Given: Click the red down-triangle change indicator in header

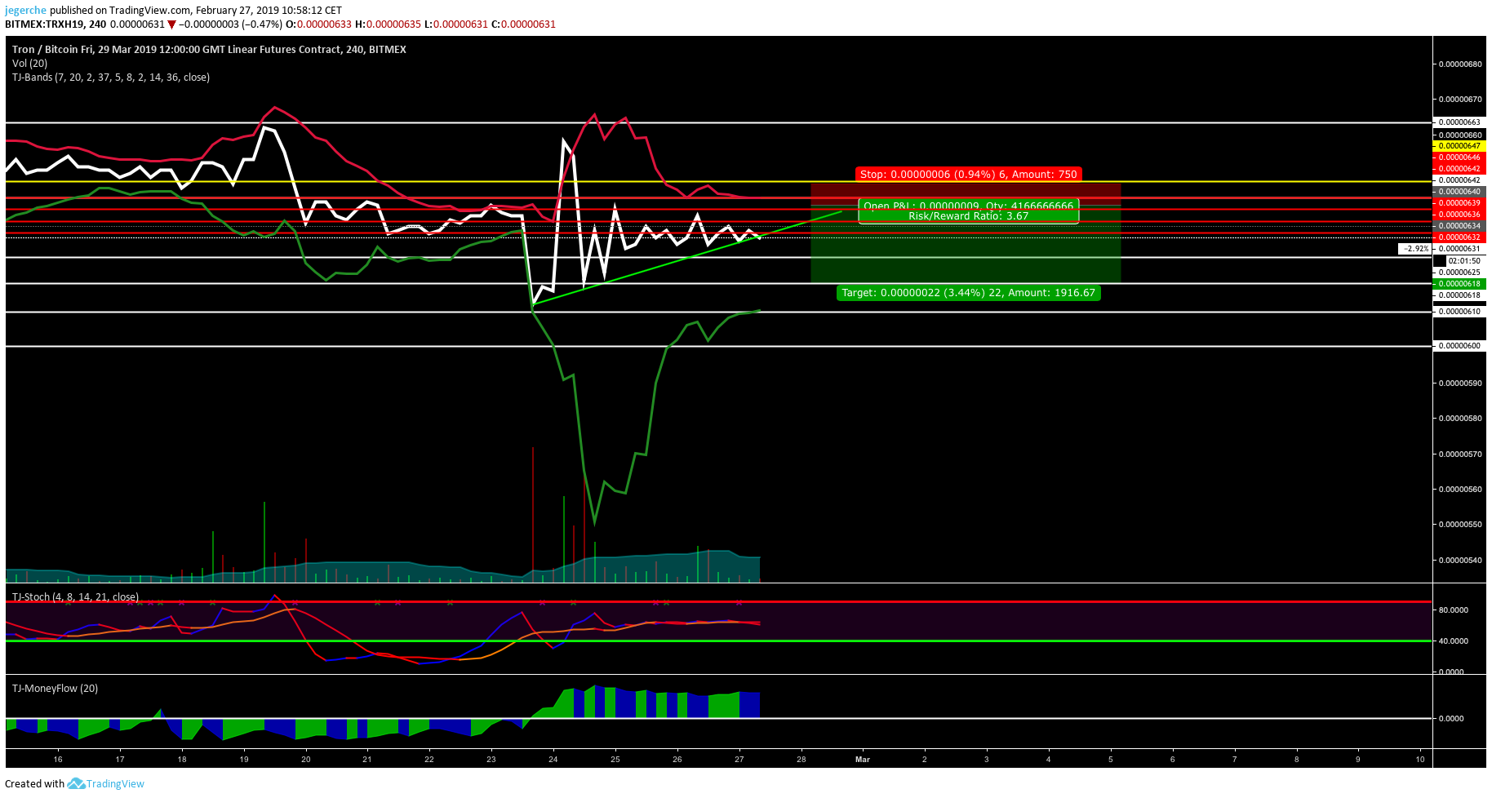Looking at the screenshot, I should [x=172, y=24].
